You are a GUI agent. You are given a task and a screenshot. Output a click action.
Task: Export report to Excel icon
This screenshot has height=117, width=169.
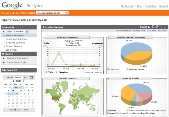[x=157, y=27]
